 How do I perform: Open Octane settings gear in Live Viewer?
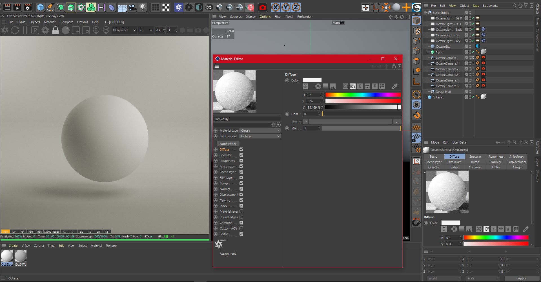click(x=45, y=30)
